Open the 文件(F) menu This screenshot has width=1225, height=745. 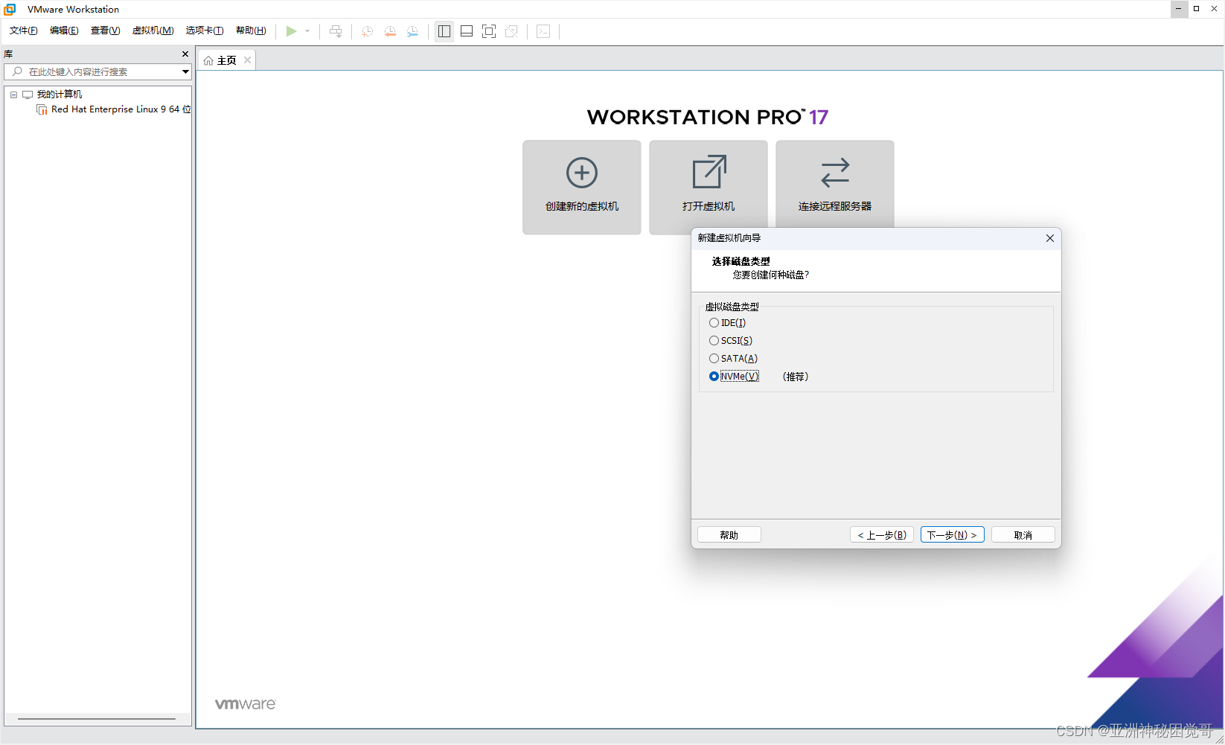23,31
